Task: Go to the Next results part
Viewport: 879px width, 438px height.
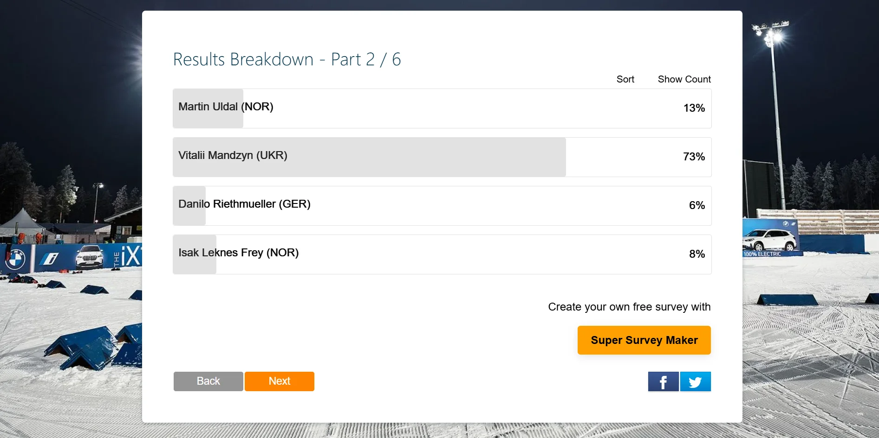Action: (x=279, y=381)
